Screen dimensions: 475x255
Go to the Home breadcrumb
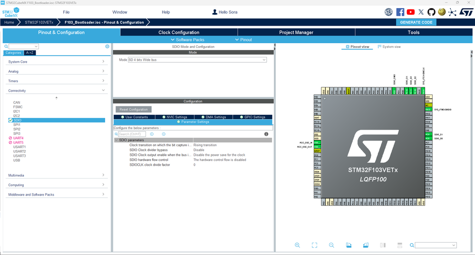click(9, 22)
